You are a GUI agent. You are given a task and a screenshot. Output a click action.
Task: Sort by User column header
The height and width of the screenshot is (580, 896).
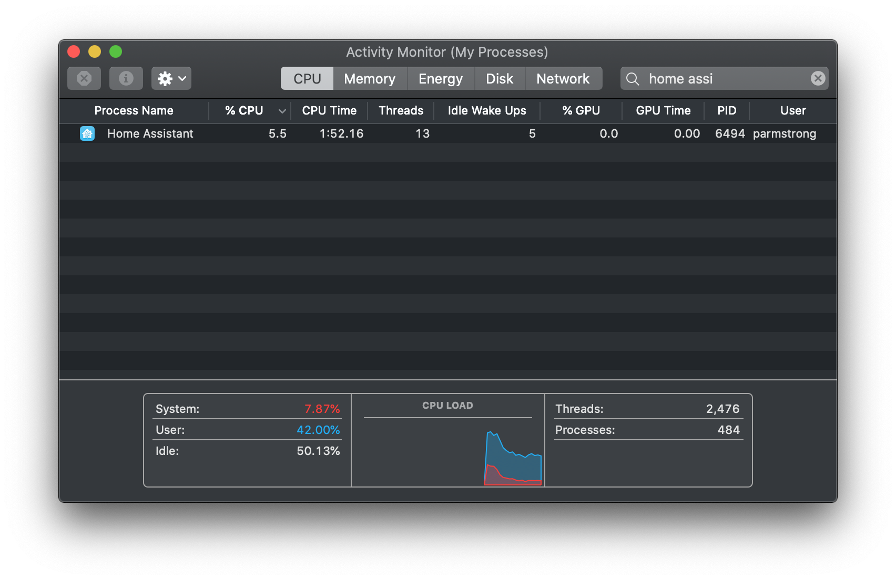point(793,110)
